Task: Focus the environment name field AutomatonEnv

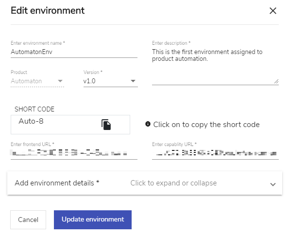Action: tap(74, 52)
